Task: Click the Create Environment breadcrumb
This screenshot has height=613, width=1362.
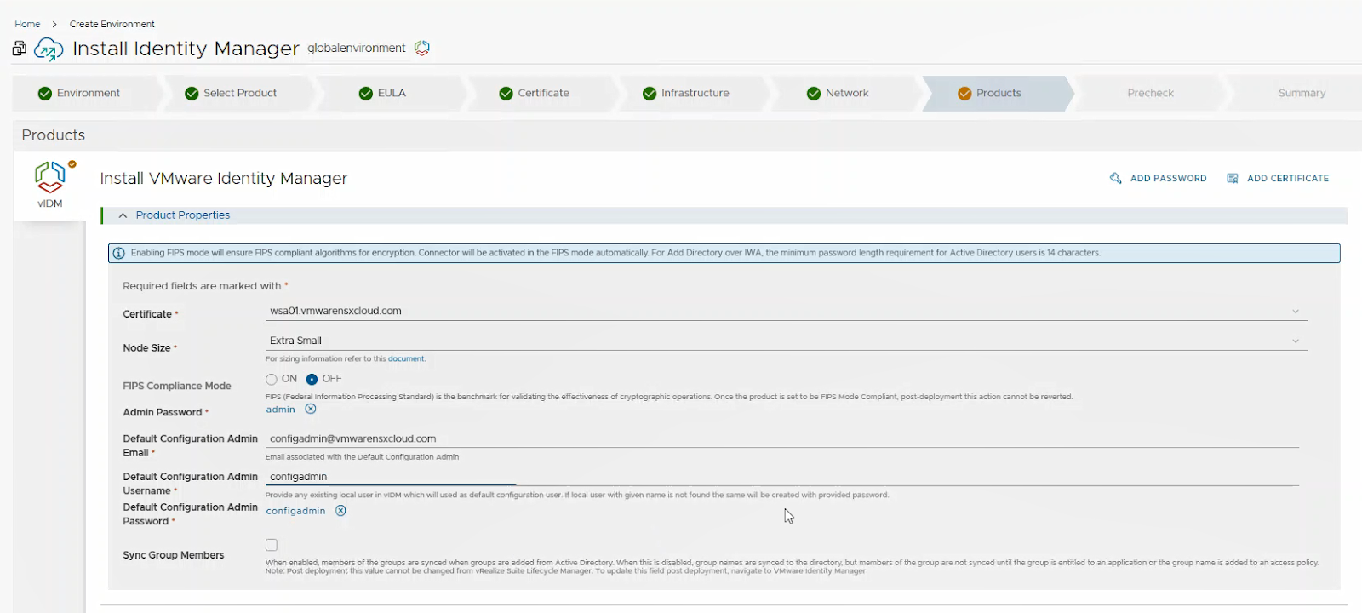Action: pos(112,24)
